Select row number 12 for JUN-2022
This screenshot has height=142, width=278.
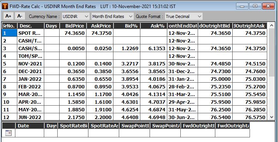[9, 117]
